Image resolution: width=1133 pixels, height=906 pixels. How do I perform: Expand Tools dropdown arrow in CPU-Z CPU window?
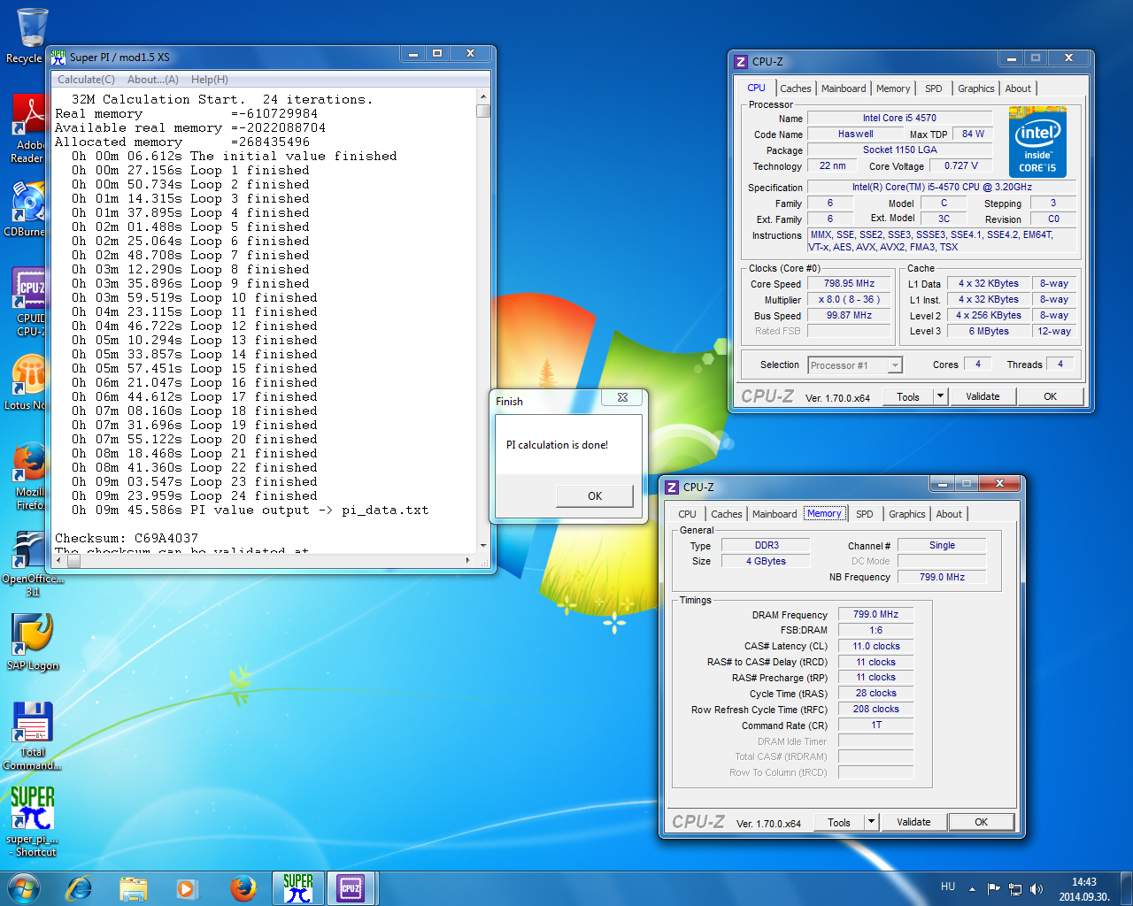[x=940, y=396]
